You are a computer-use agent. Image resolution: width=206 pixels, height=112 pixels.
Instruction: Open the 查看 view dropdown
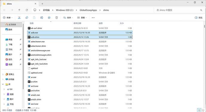coord(82,18)
